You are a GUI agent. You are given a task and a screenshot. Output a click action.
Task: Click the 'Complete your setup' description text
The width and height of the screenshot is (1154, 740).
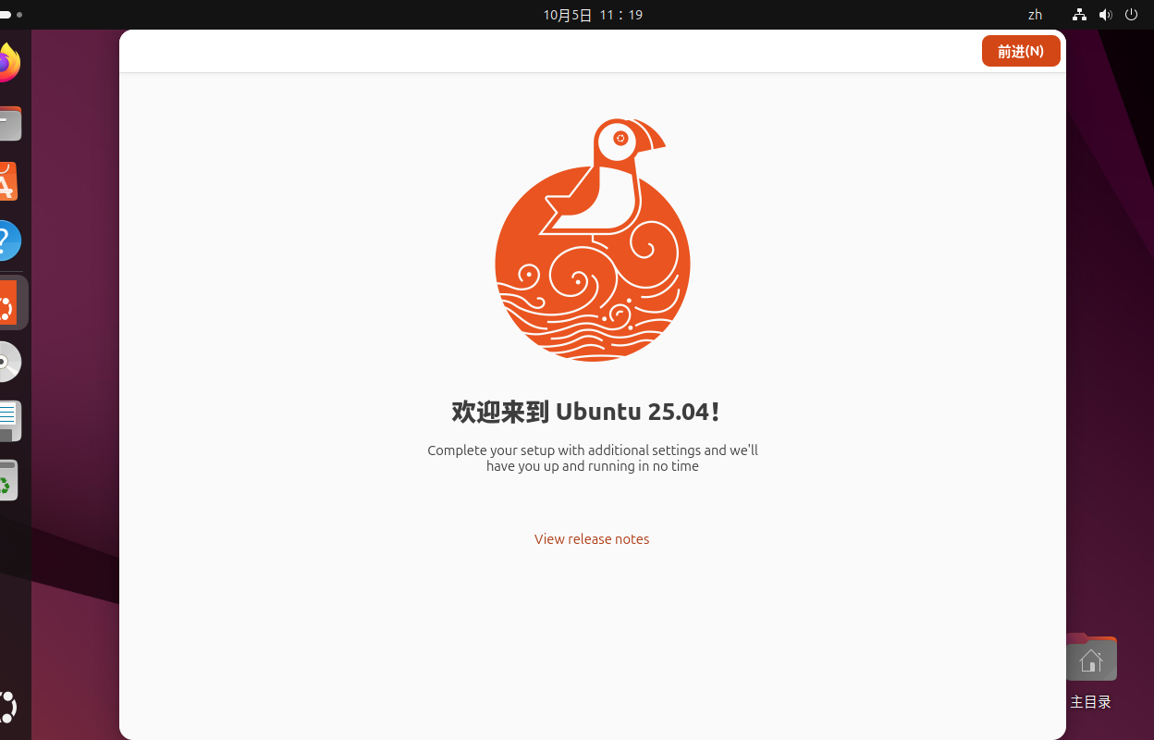pyautogui.click(x=593, y=458)
